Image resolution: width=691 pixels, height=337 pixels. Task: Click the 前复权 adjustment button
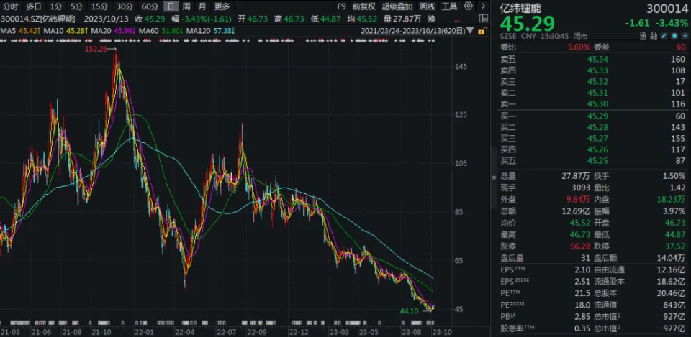365,6
